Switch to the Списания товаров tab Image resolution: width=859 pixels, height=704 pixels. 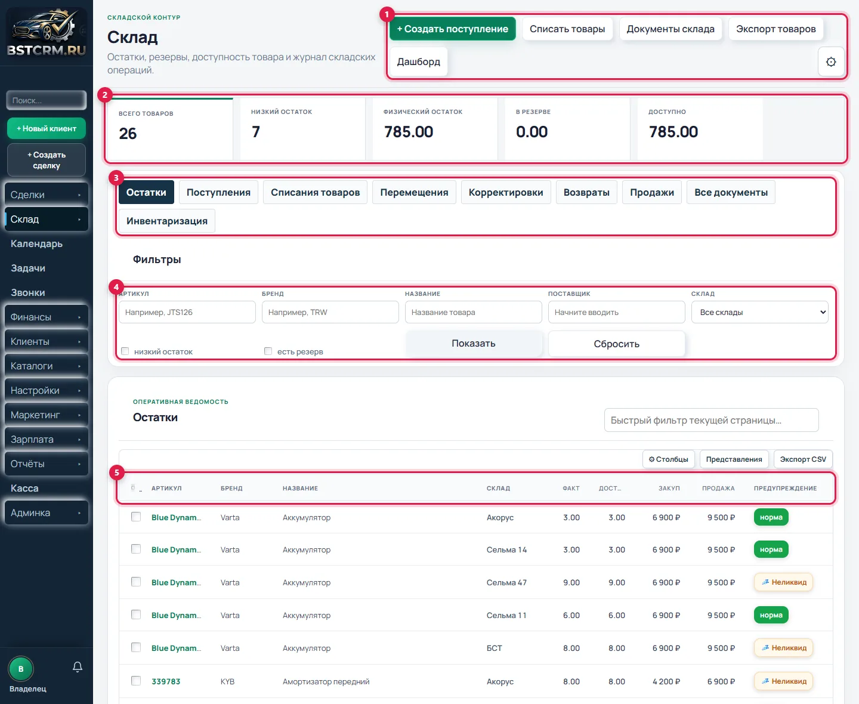(316, 192)
